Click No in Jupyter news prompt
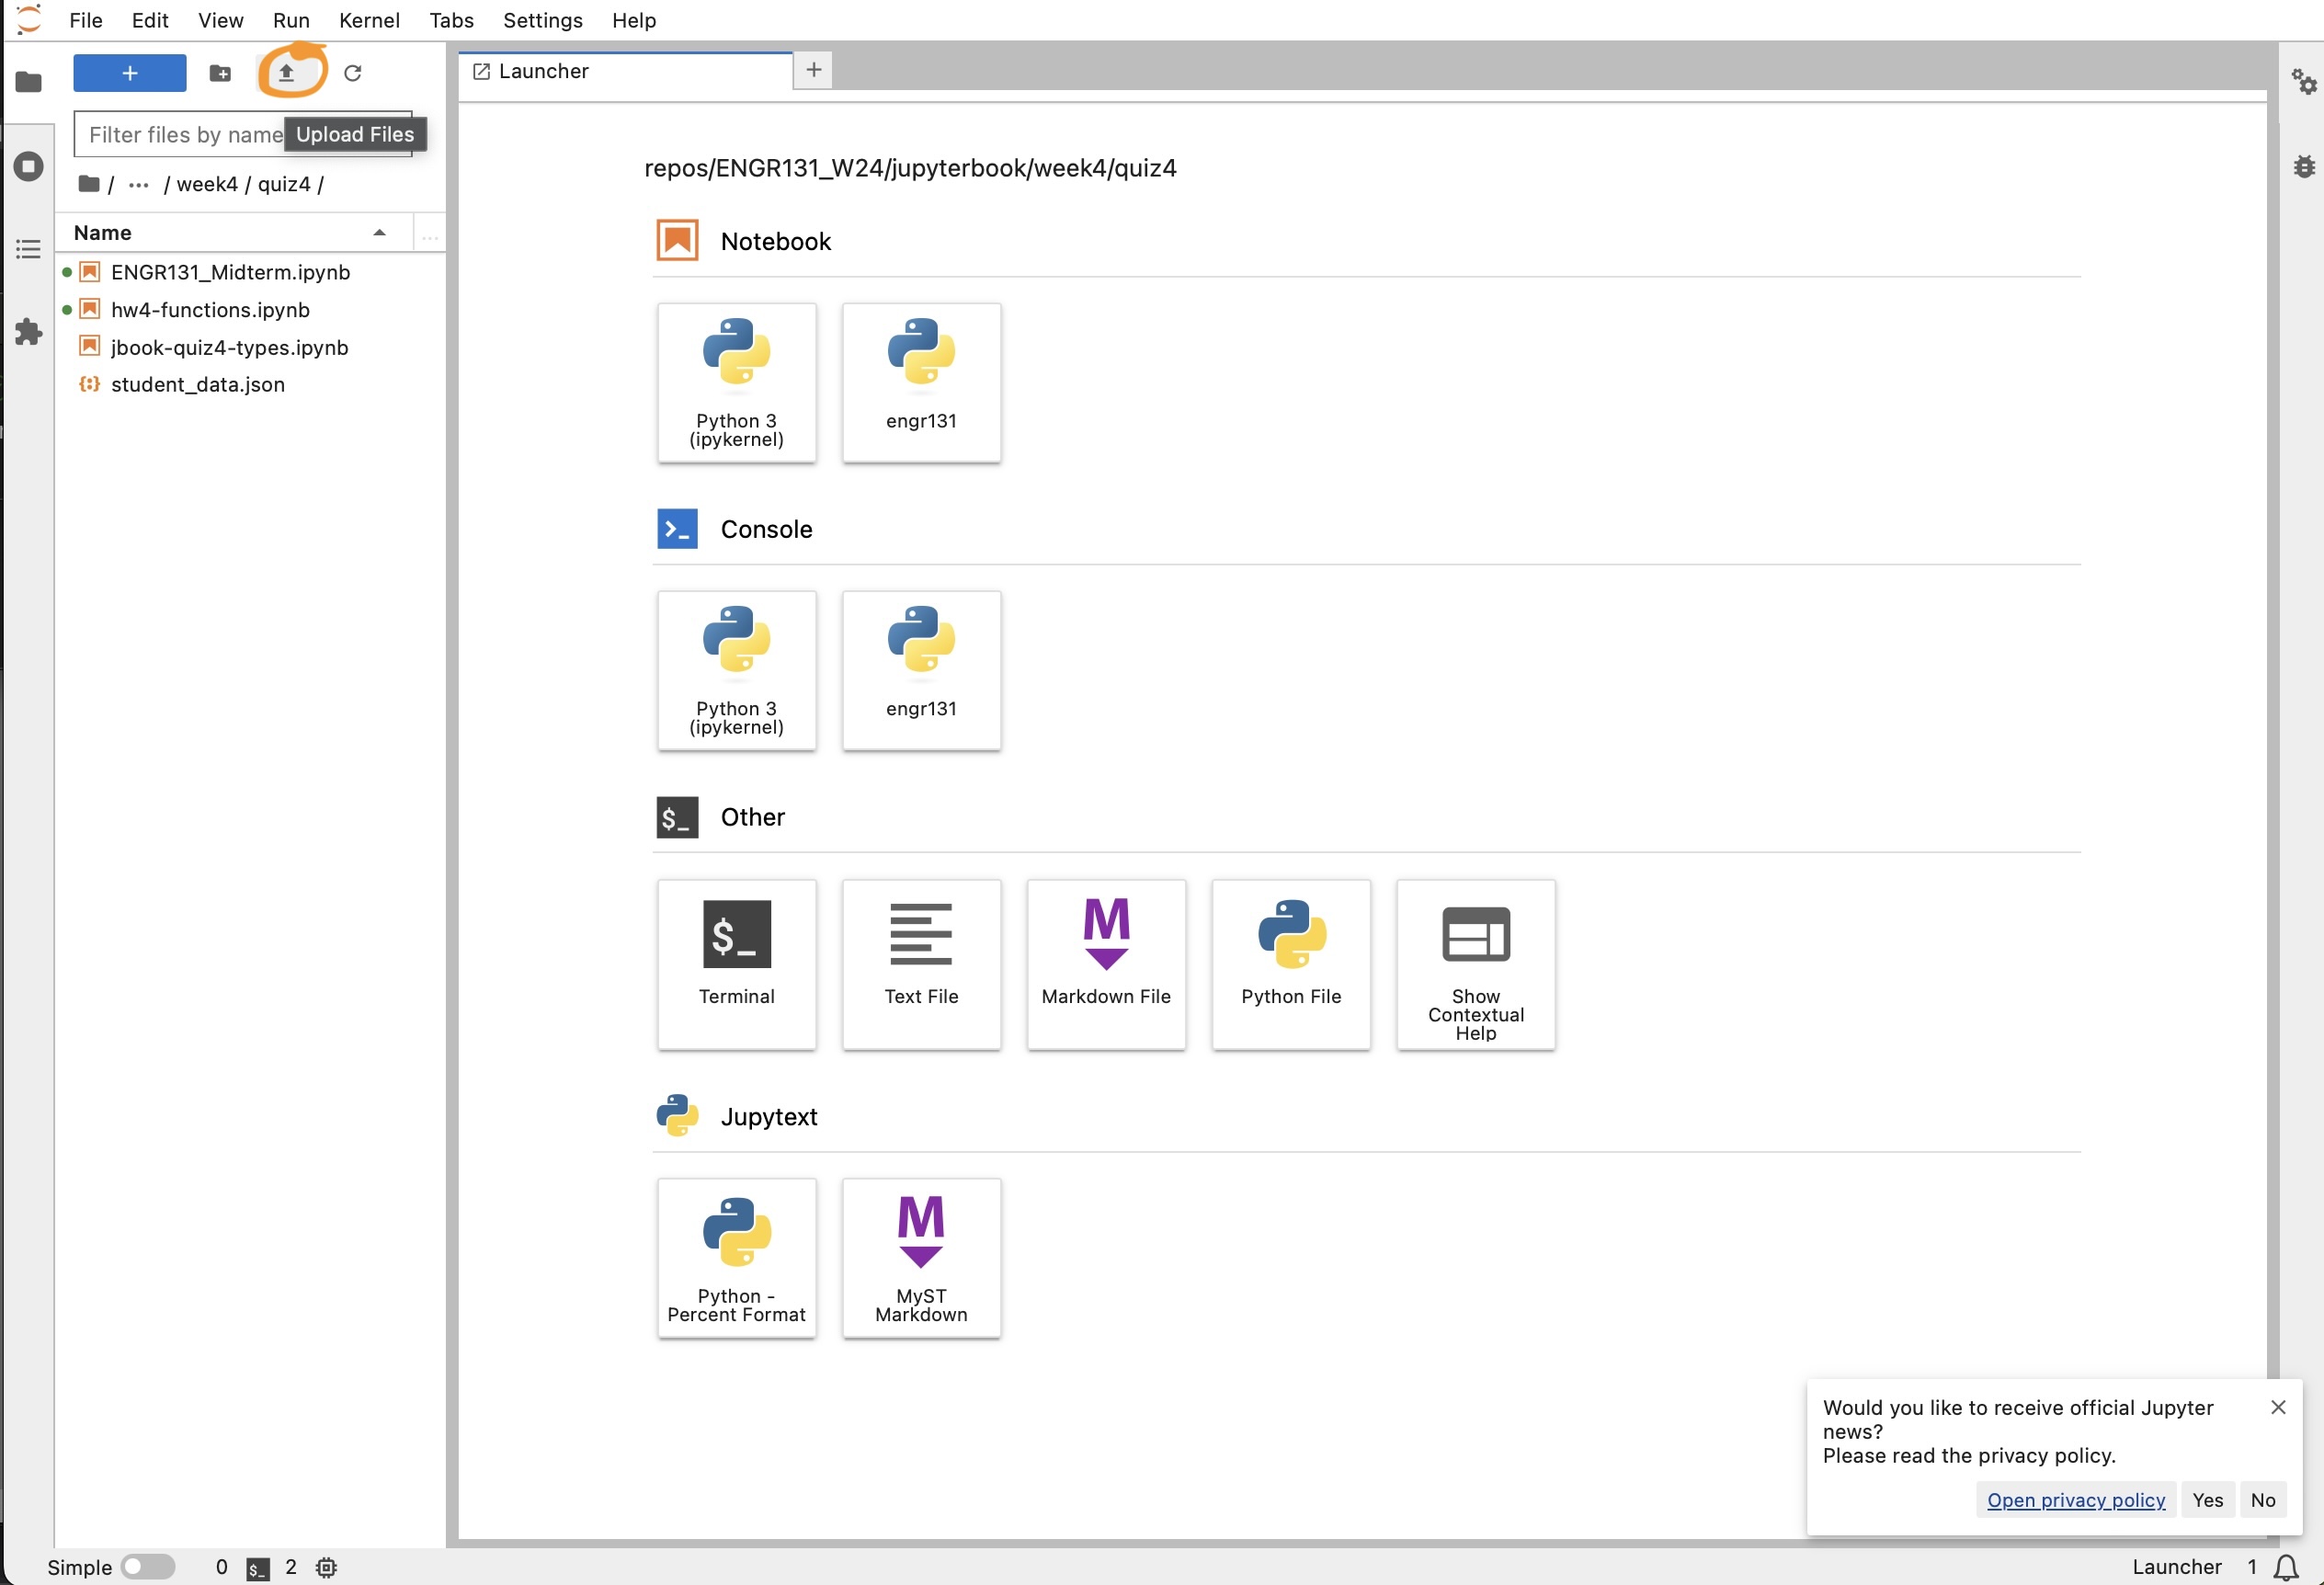Image resolution: width=2324 pixels, height=1585 pixels. [x=2263, y=1500]
